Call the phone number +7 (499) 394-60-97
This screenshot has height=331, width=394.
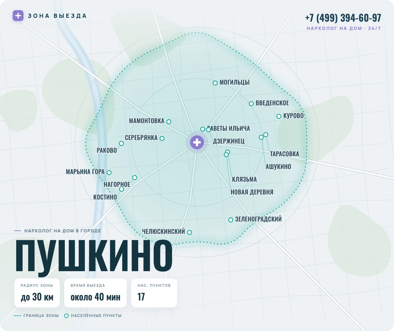pos(343,18)
